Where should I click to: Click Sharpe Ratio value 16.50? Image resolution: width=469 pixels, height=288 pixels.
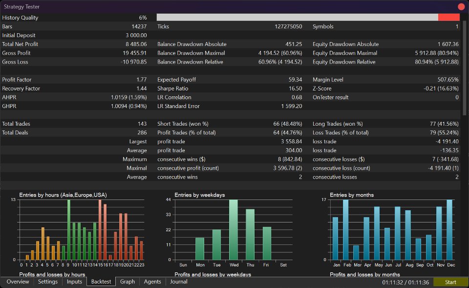tap(295, 89)
